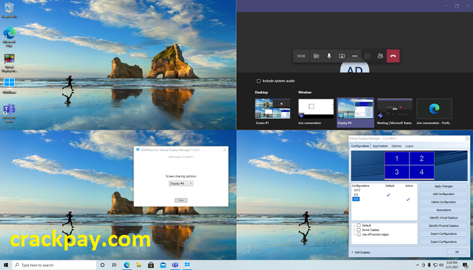Turn on camera in Teams meeting toolbar
The image size is (473, 270).
(316, 56)
